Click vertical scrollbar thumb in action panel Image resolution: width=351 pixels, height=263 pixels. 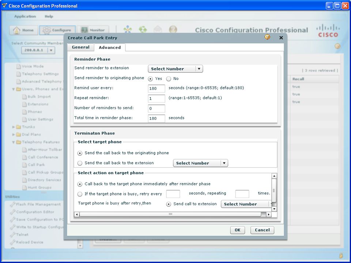[274, 190]
